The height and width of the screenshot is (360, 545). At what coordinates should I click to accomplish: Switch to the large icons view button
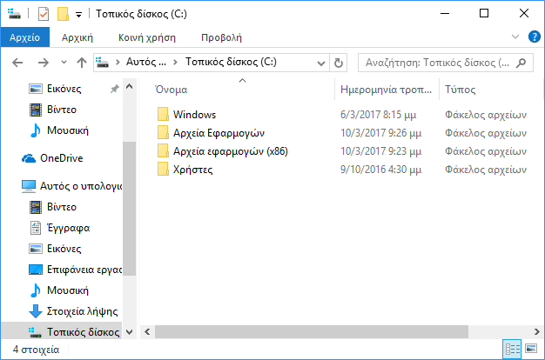click(531, 349)
